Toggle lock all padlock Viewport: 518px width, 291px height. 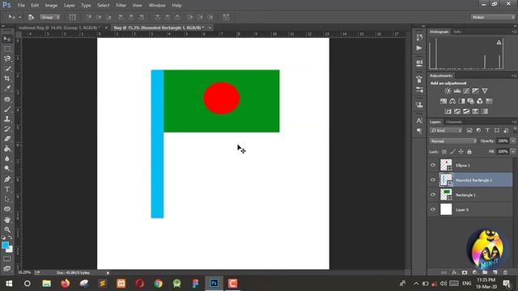click(x=469, y=152)
